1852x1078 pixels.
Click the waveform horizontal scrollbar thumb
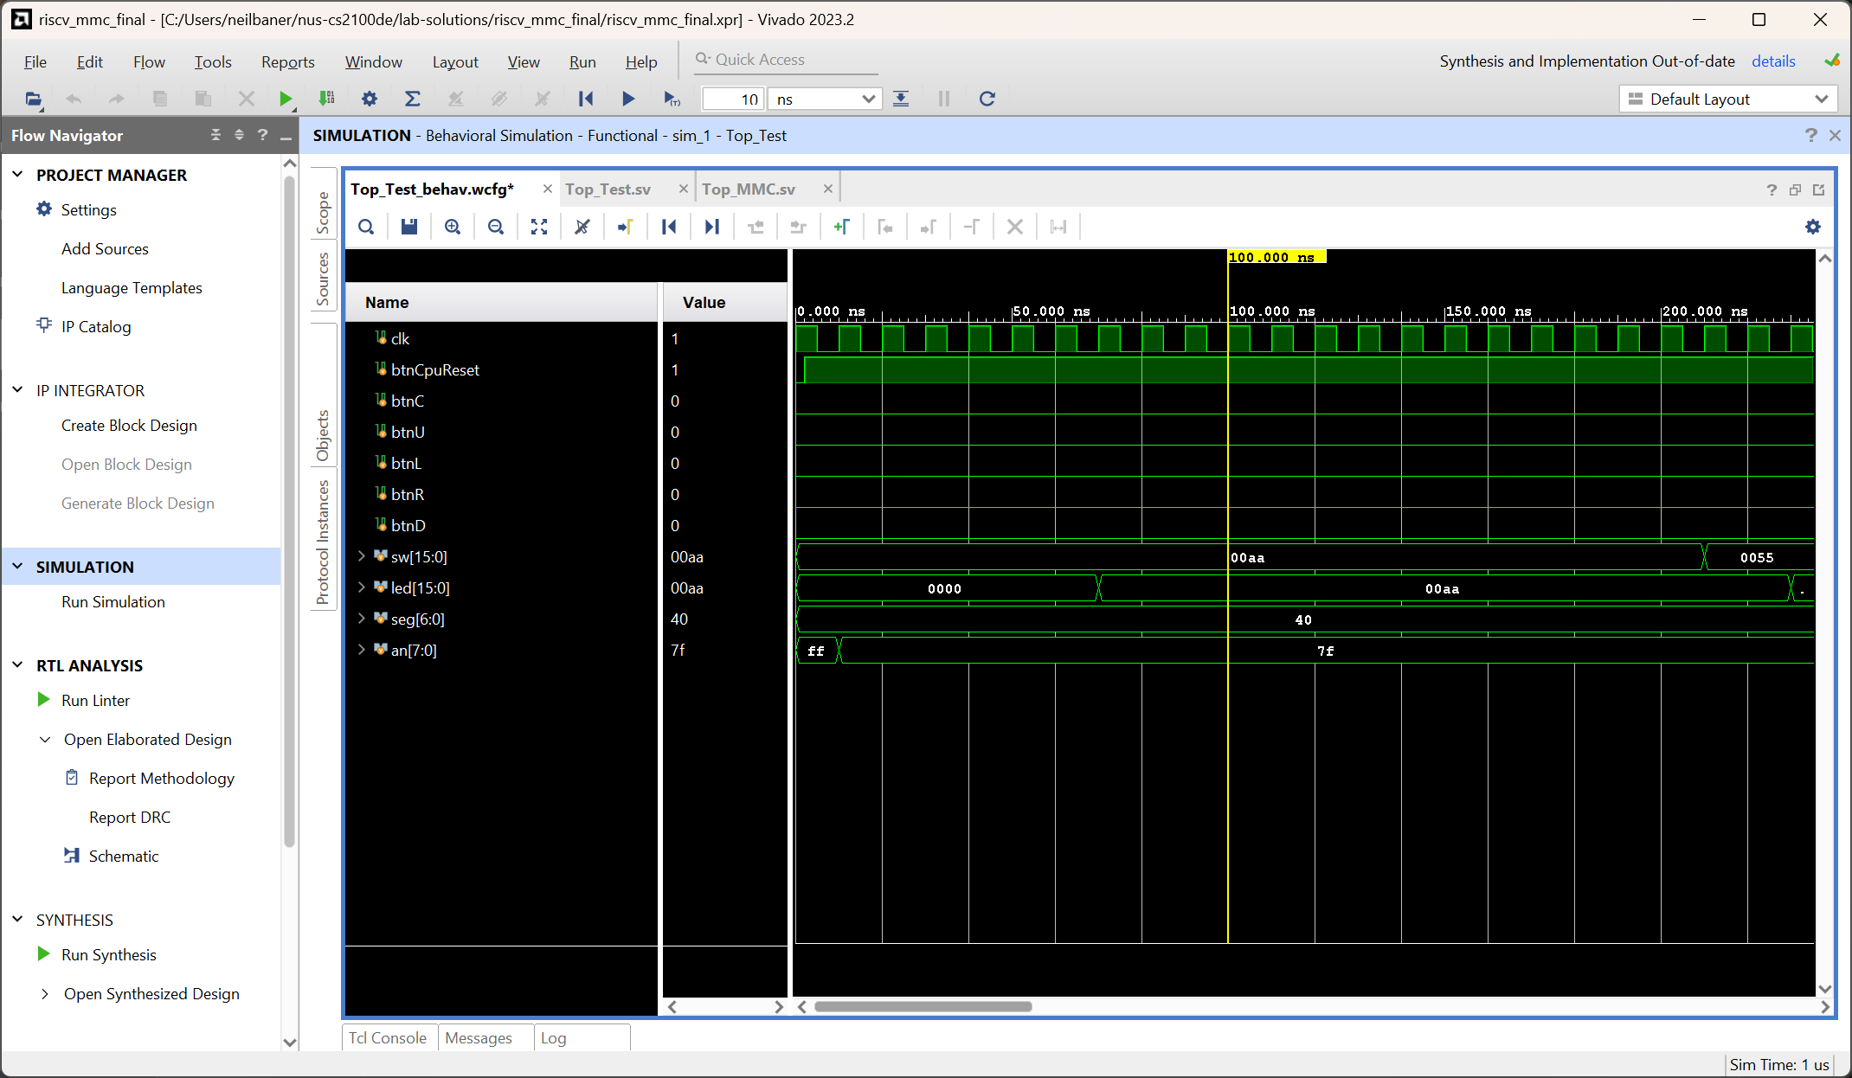click(x=923, y=1006)
